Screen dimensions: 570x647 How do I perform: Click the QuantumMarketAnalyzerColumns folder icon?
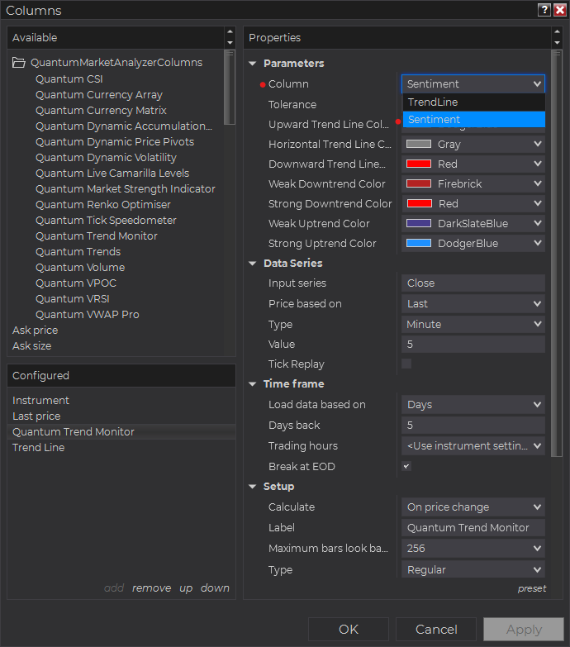(18, 62)
